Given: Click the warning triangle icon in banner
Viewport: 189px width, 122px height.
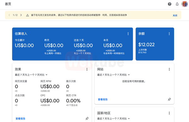Looking at the screenshot, I should (x=27, y=15).
